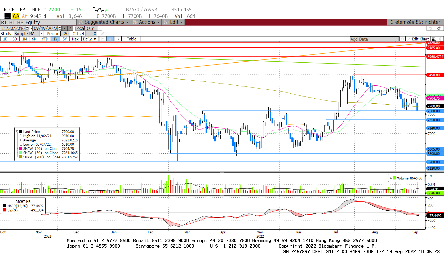Click the end date field 09/19/2022
Viewport: 444px width, 263px height.
click(45, 28)
